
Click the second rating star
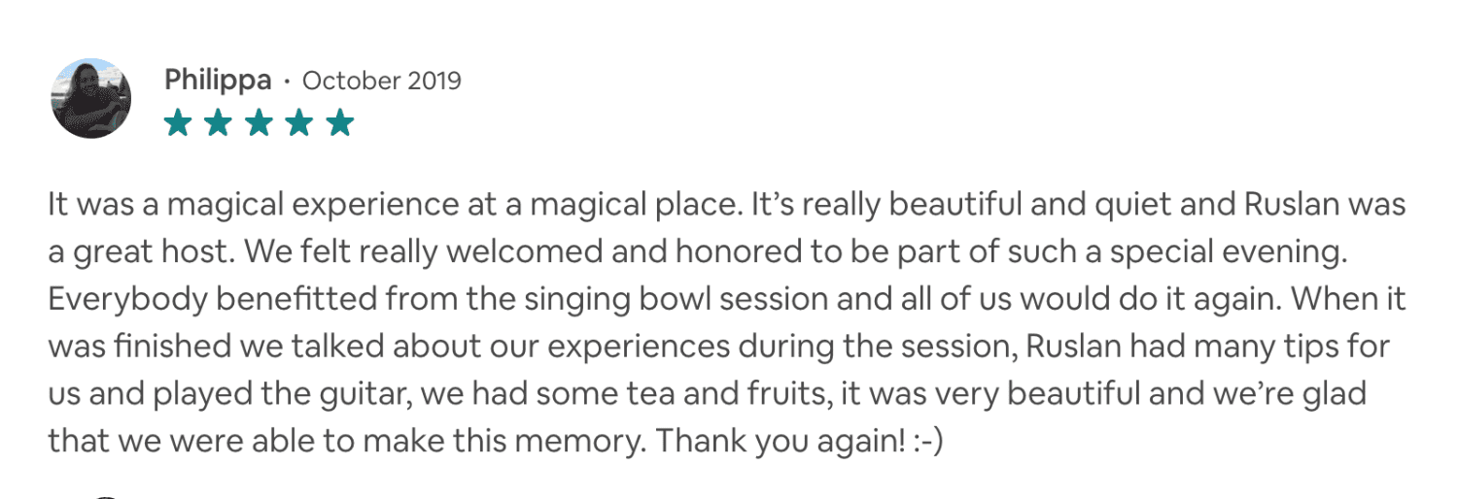point(218,123)
